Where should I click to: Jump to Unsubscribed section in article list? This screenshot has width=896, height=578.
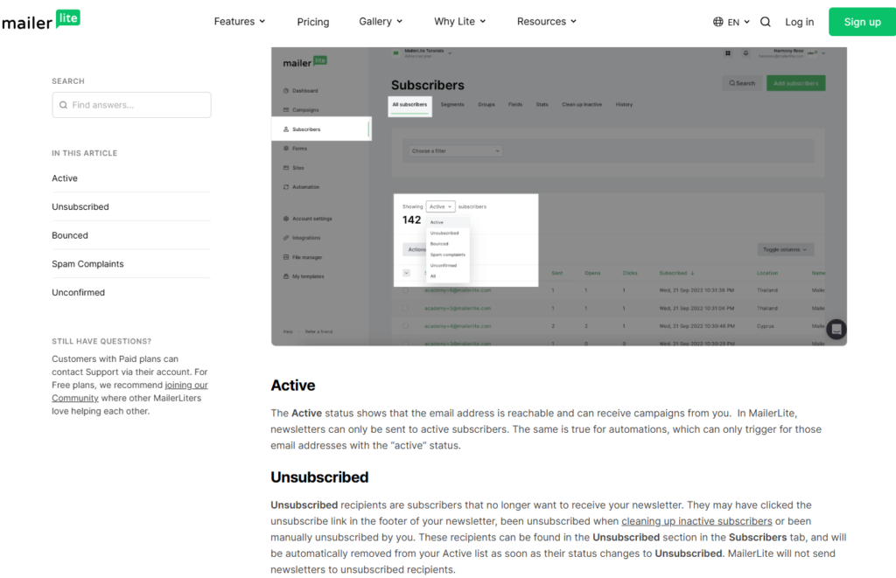(x=80, y=206)
